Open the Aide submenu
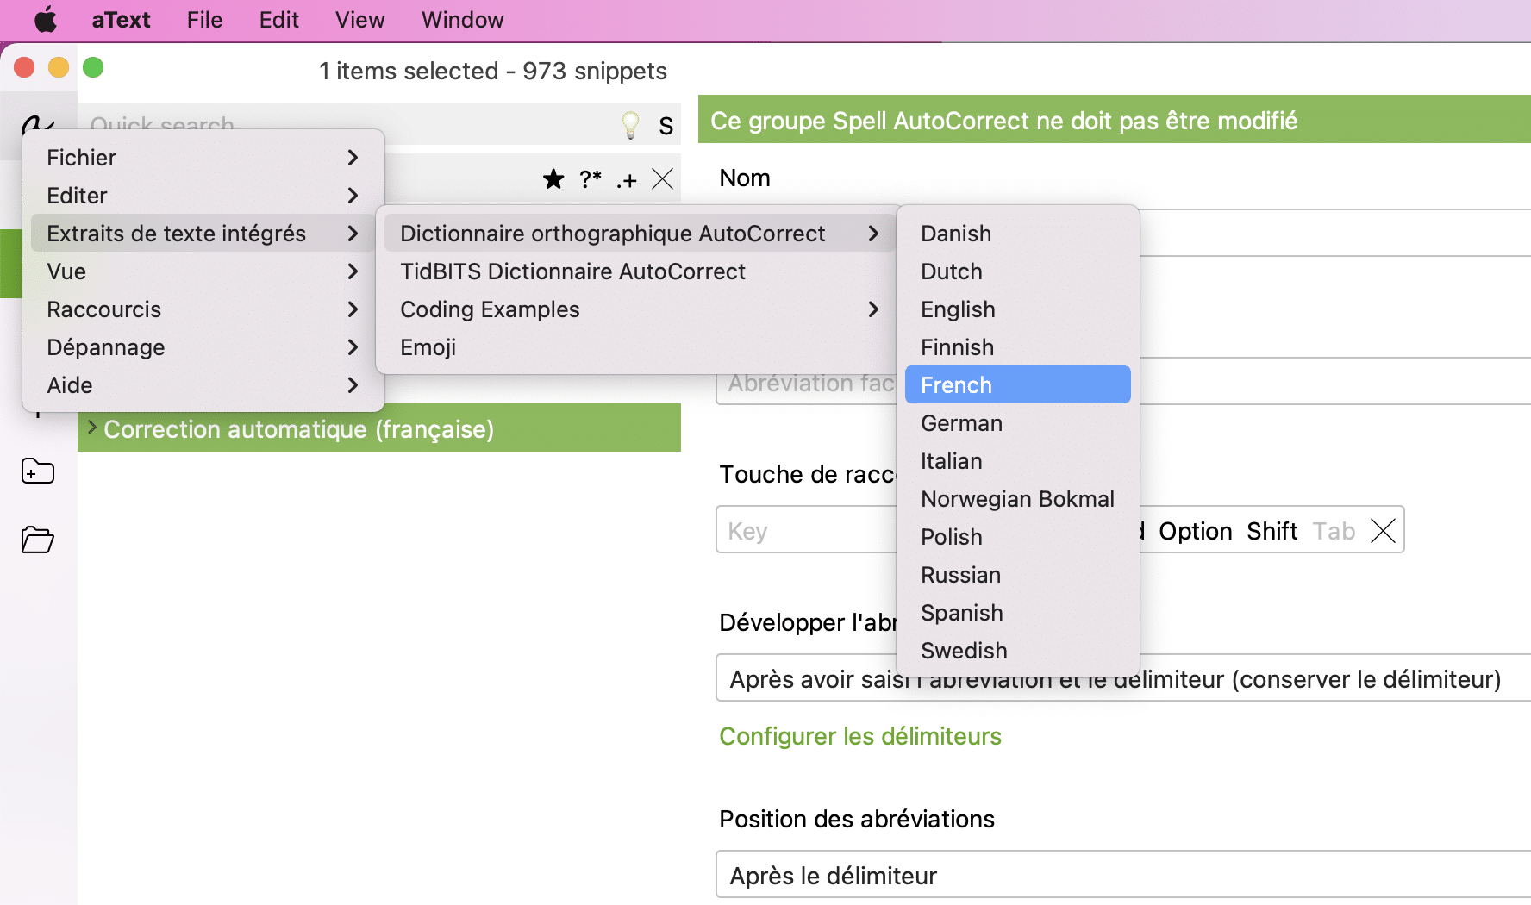 [x=203, y=385]
